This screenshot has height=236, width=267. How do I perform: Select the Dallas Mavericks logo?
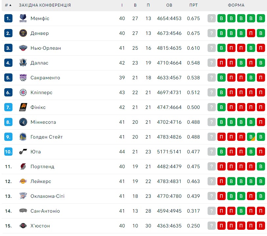coord(23,63)
